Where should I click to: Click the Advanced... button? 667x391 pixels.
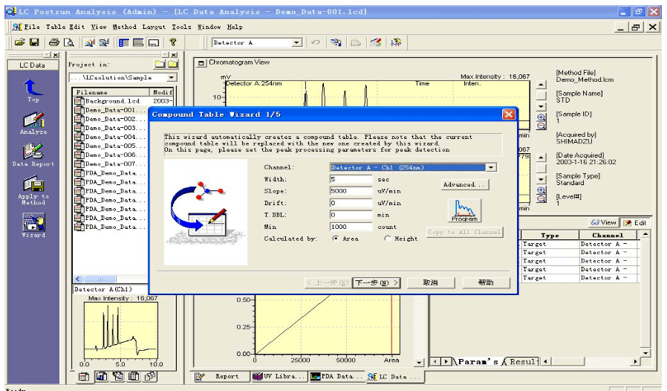click(x=464, y=184)
